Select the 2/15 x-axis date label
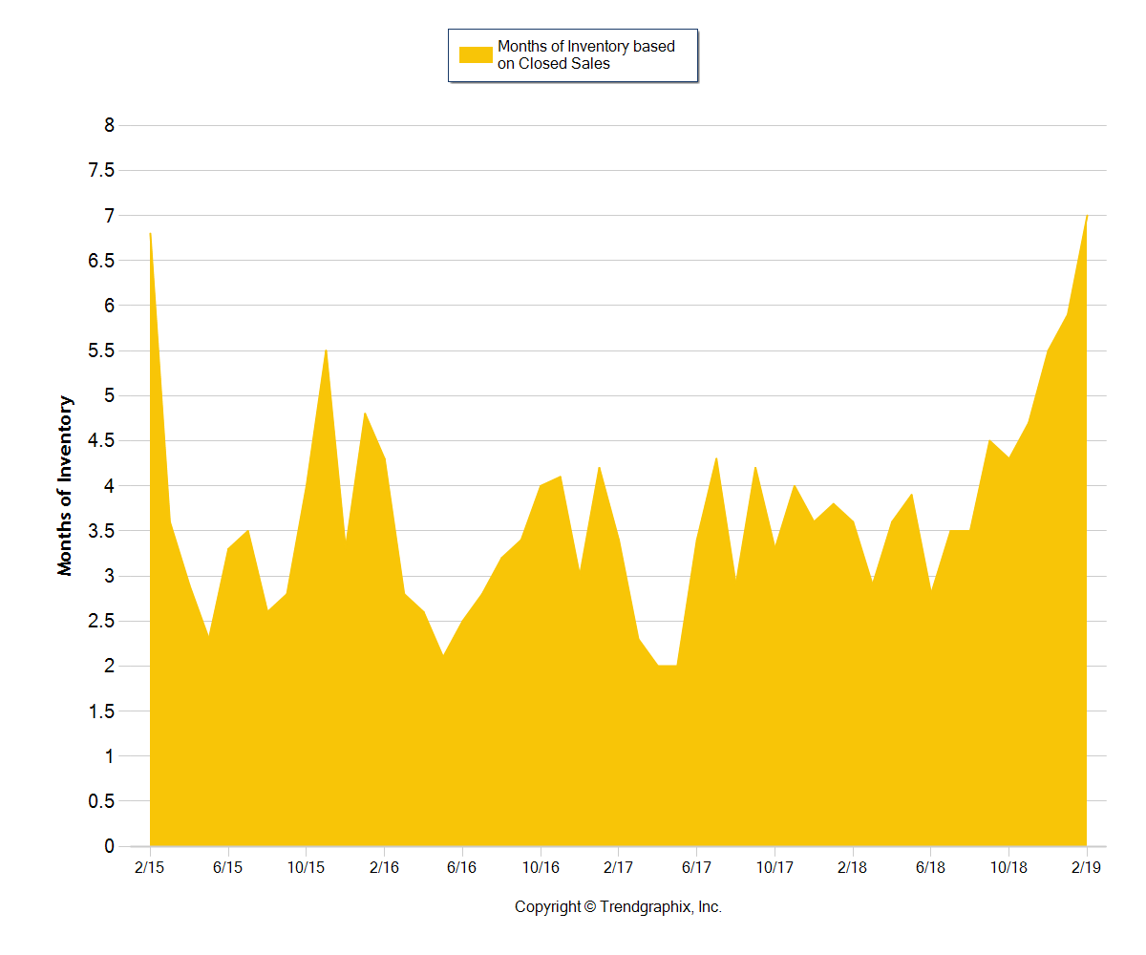Screen dimensions: 1146x955 click(x=149, y=867)
